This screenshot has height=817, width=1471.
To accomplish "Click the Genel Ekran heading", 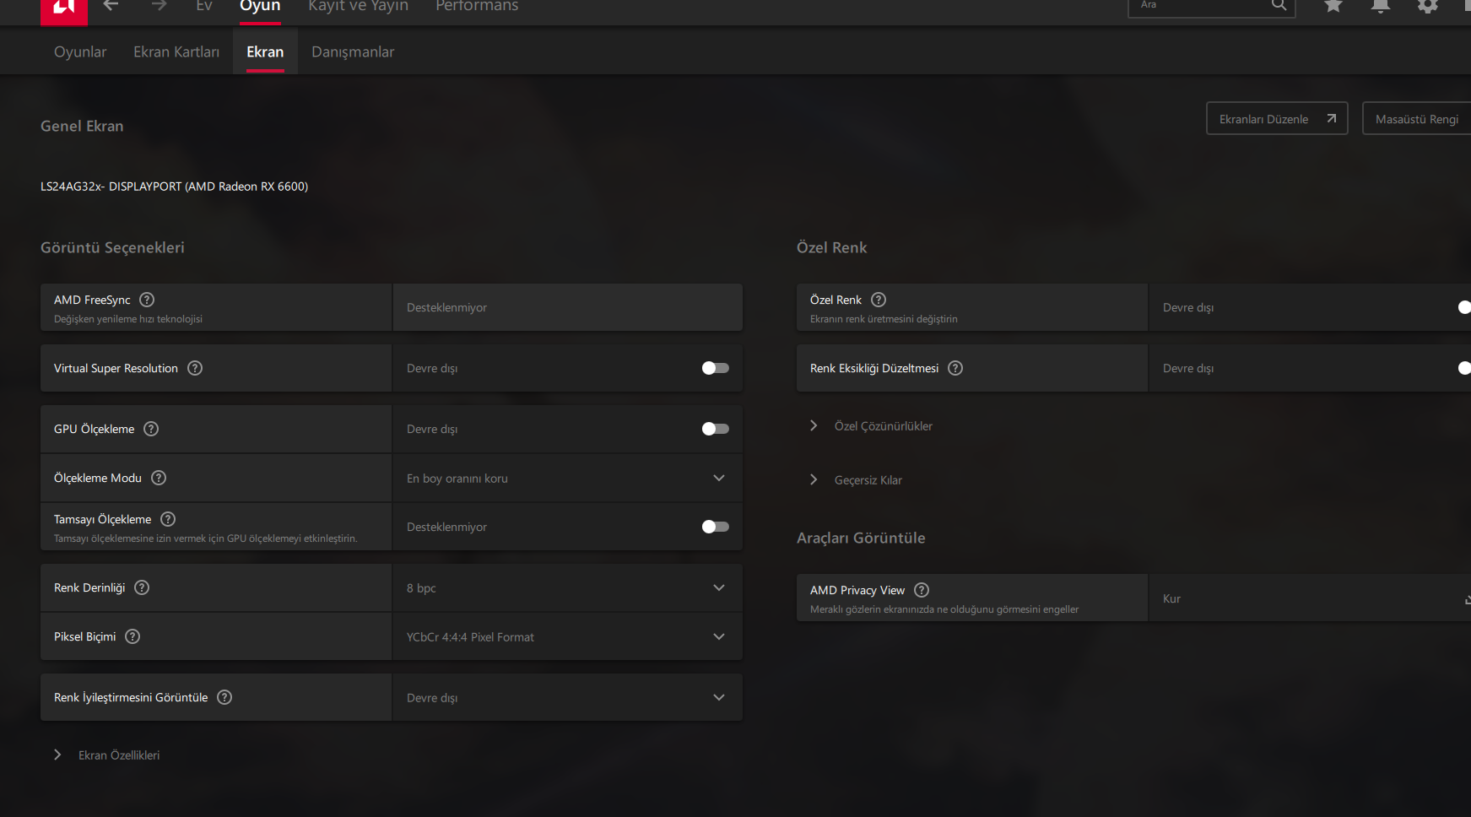I will (82, 126).
